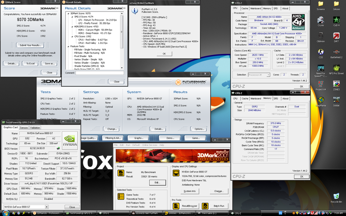Image resolution: width=346 pixels, height=216 pixels.
Task: Click the taskbar clock showing 7:04 AM
Action: (x=338, y=213)
